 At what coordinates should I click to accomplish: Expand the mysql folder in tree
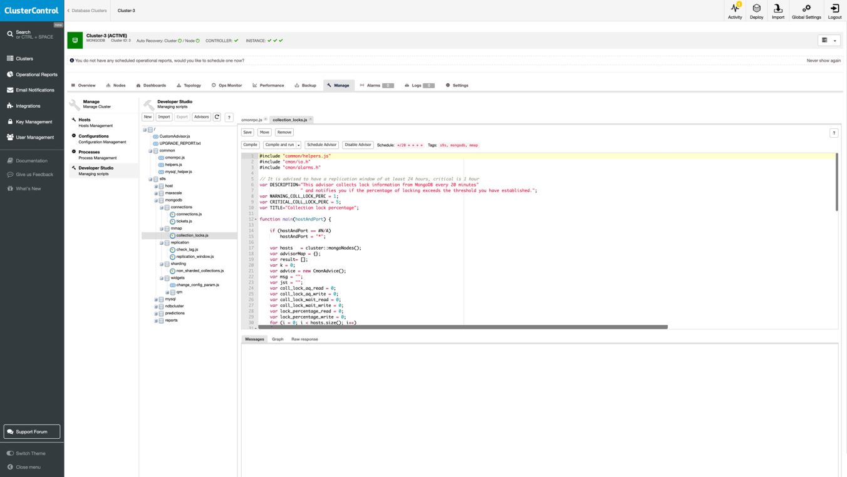[156, 299]
